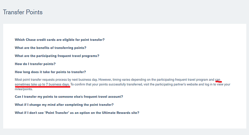Open the participating frequent travel programs question

pyautogui.click(x=57, y=56)
